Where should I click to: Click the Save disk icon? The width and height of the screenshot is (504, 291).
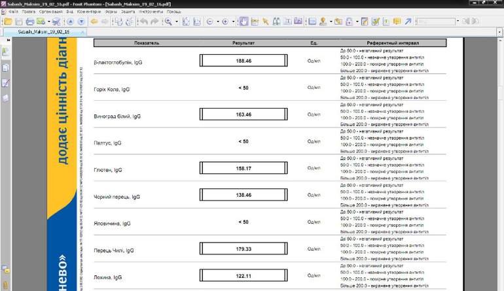(18, 22)
